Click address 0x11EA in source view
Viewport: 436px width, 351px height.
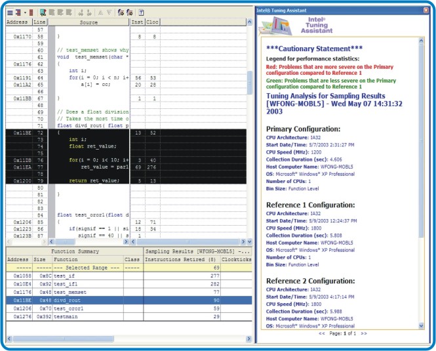click(22, 167)
